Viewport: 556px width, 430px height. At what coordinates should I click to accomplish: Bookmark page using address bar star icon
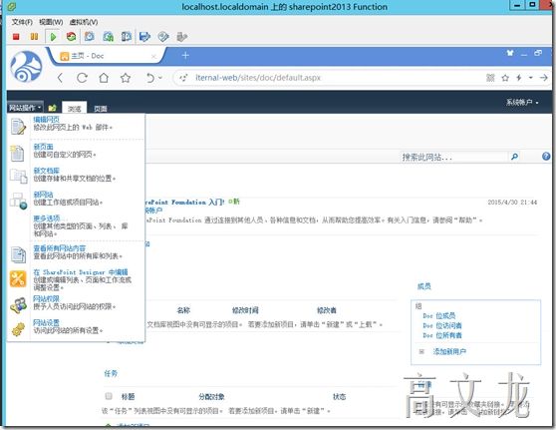505,78
